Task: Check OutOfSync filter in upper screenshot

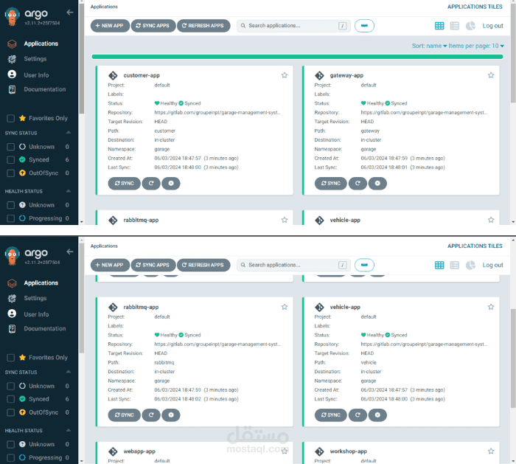Action: click(11, 173)
